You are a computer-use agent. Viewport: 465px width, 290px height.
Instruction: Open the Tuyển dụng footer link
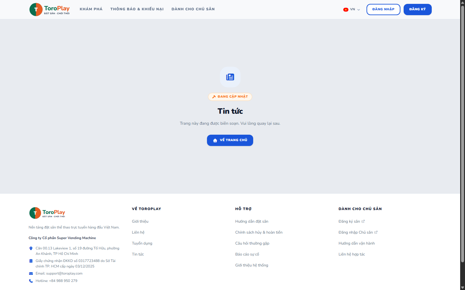(142, 243)
